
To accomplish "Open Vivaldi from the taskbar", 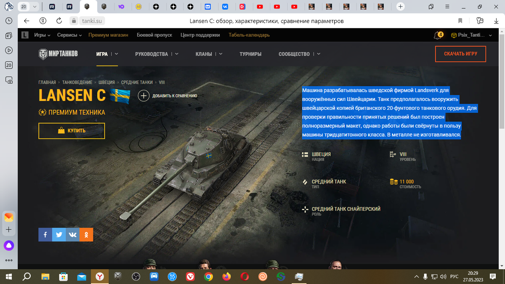I will tap(190, 276).
